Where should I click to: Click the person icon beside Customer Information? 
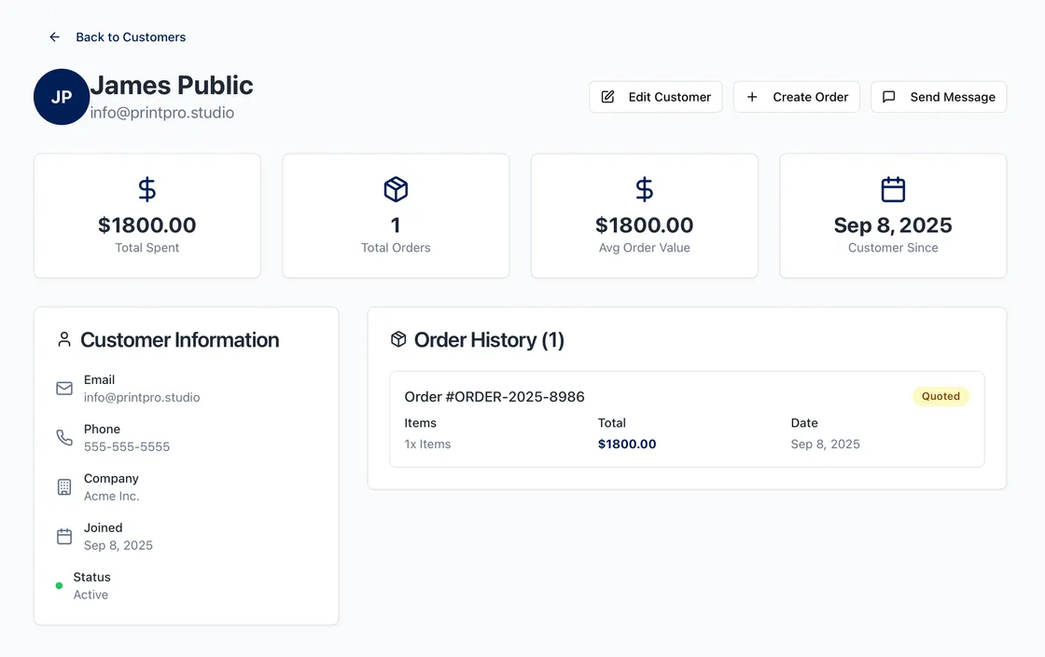click(x=63, y=339)
